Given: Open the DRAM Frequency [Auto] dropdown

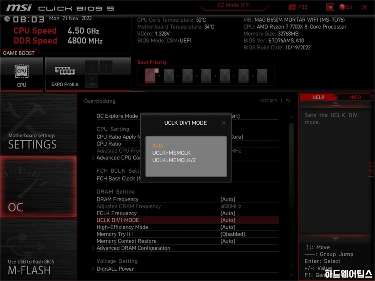Looking at the screenshot, I should tap(227, 199).
